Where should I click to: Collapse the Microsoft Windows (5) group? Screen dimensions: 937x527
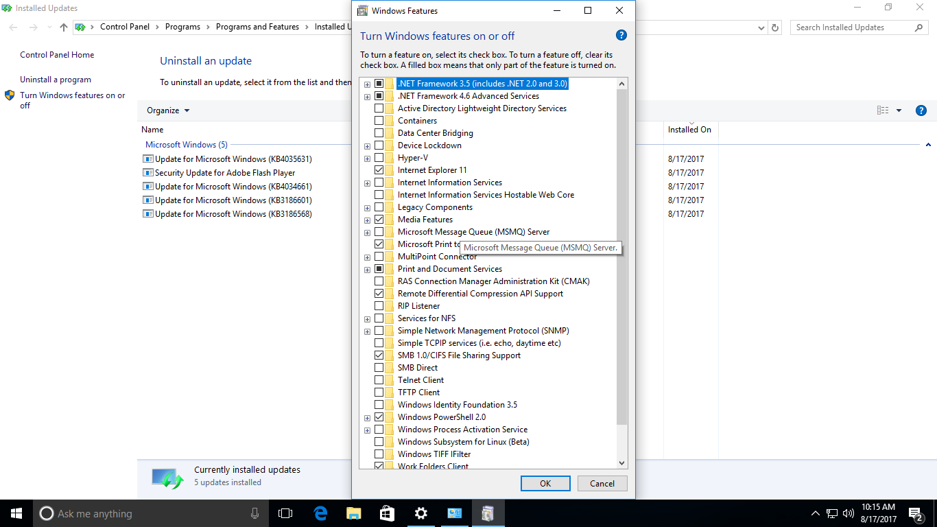tap(928, 145)
